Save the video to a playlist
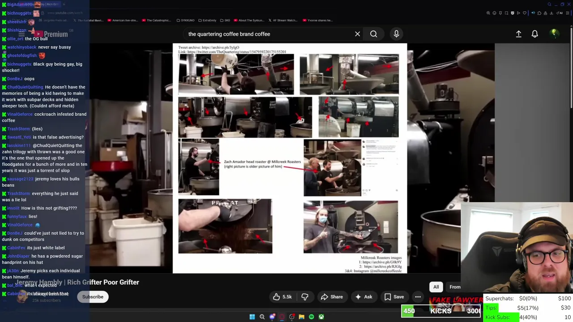Screen dimensions: 573x322 click(x=394, y=297)
